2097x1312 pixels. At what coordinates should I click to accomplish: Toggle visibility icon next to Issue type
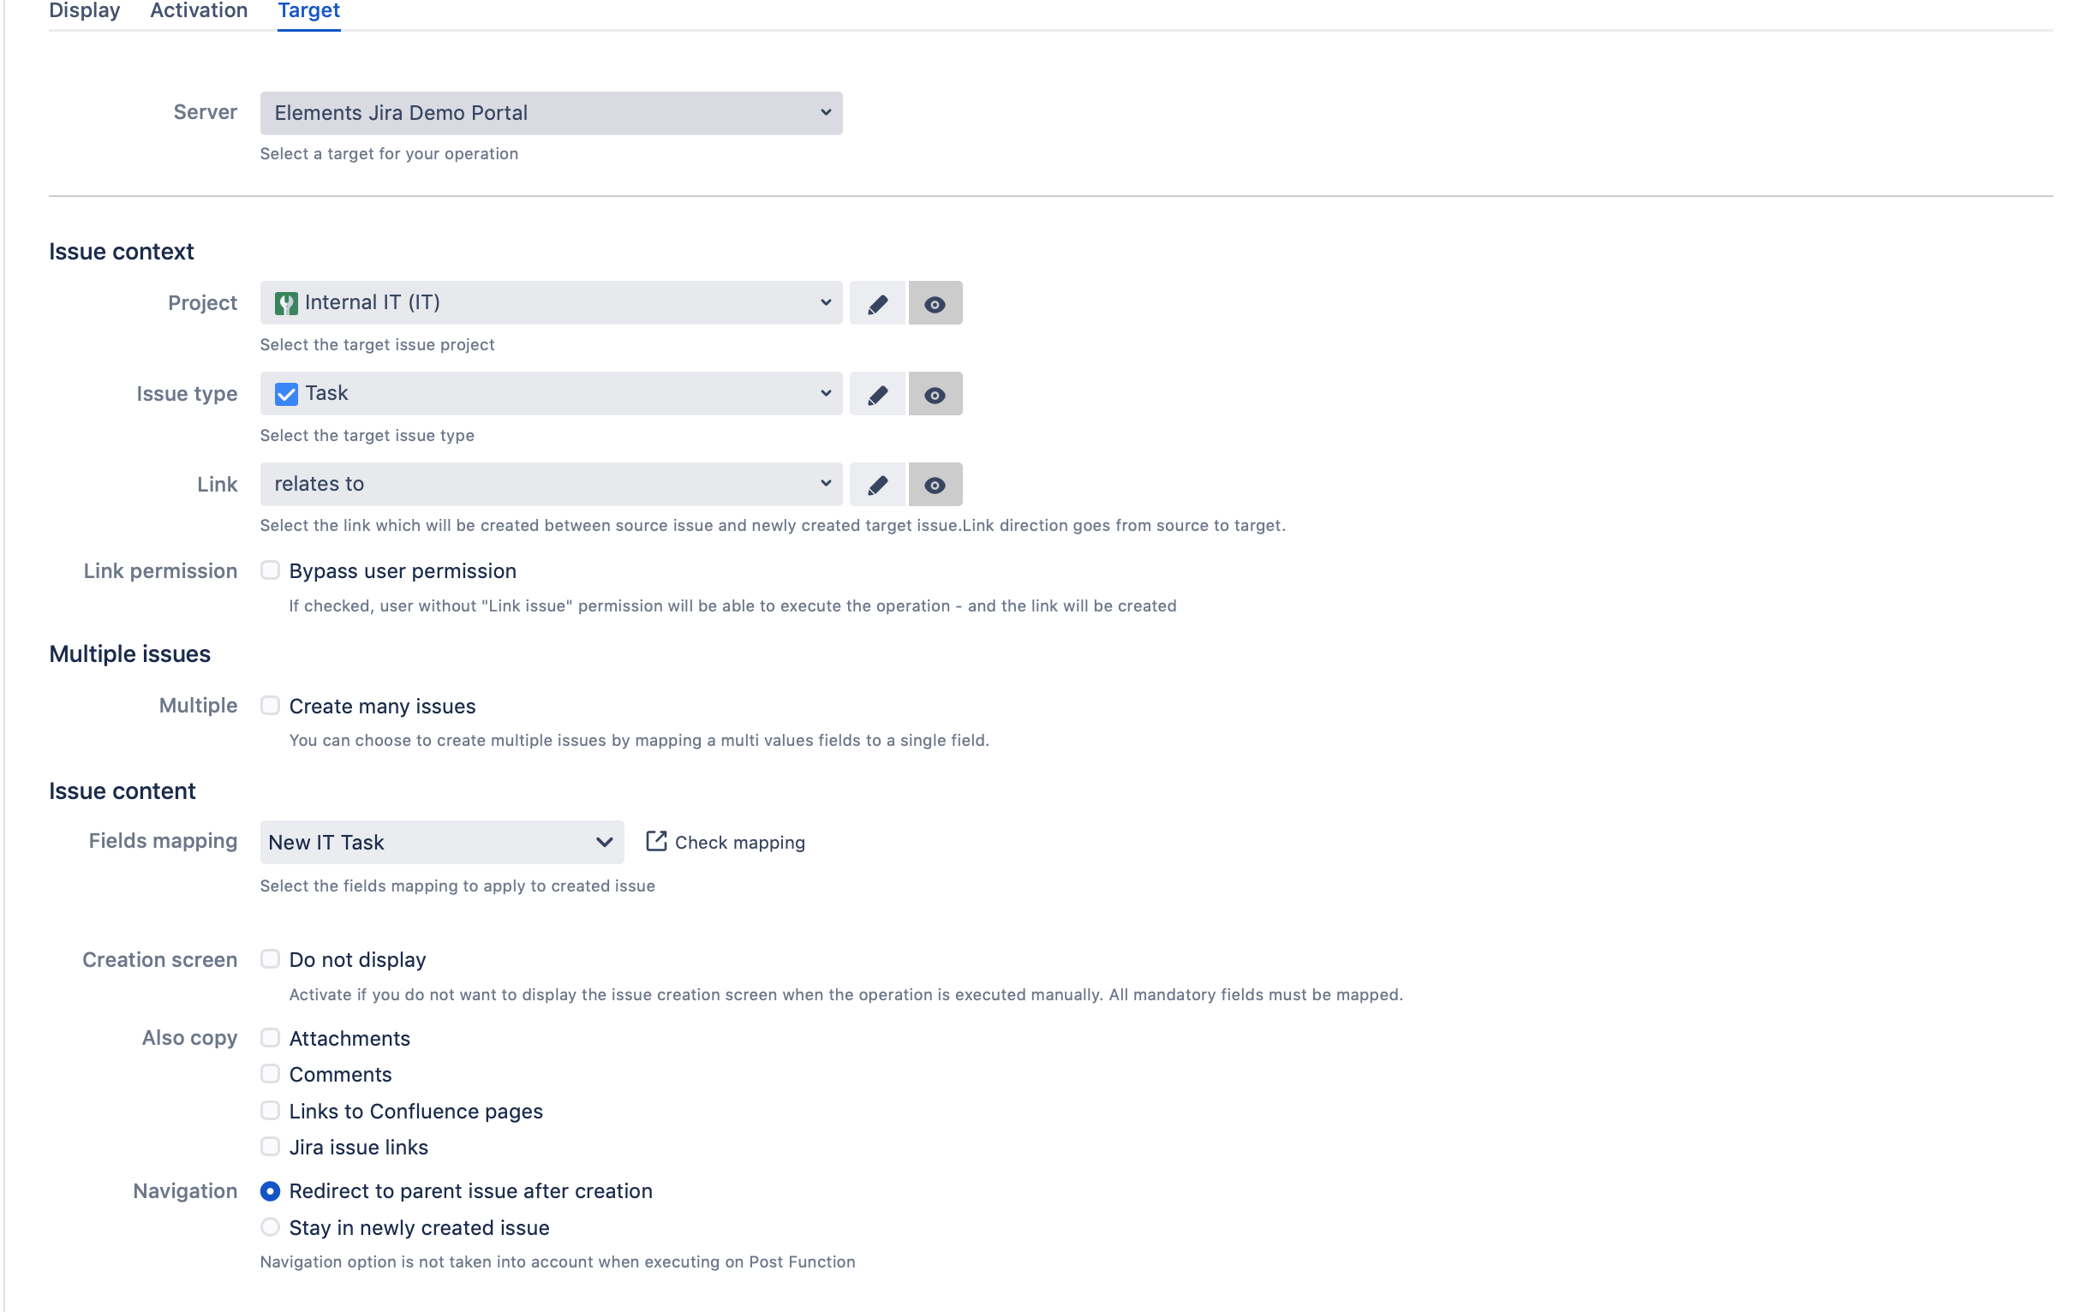935,393
